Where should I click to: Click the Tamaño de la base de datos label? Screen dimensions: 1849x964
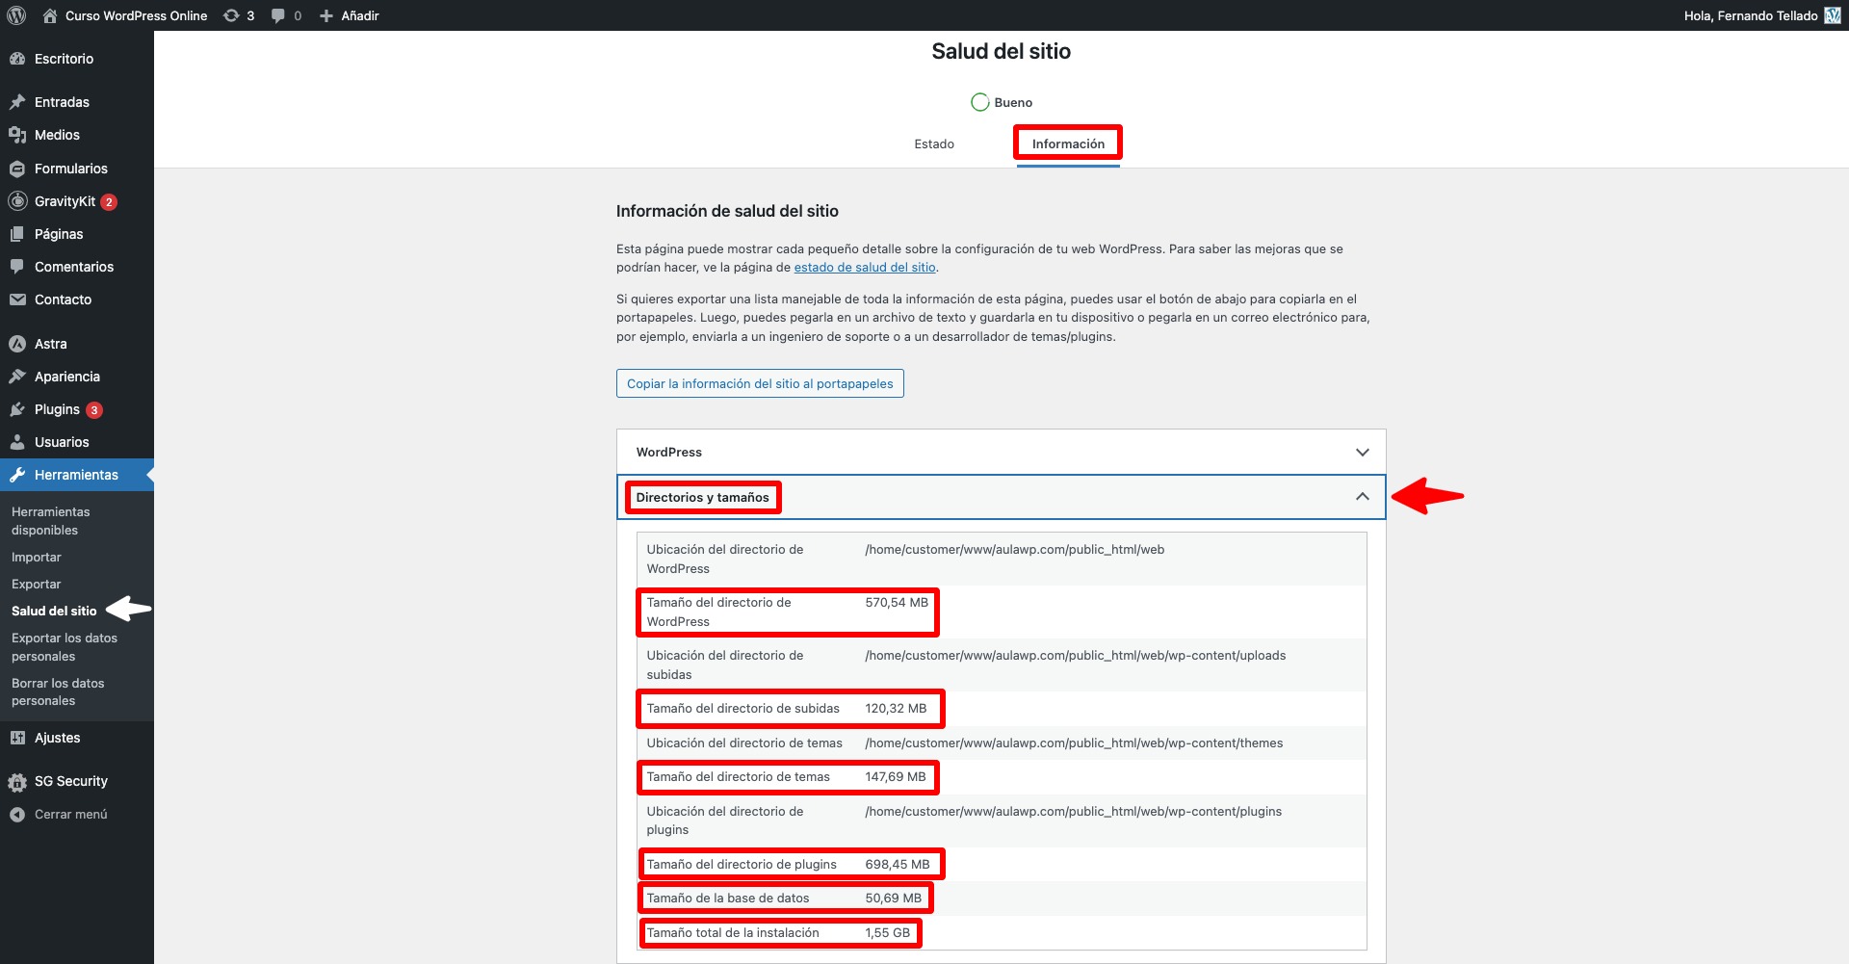click(728, 899)
